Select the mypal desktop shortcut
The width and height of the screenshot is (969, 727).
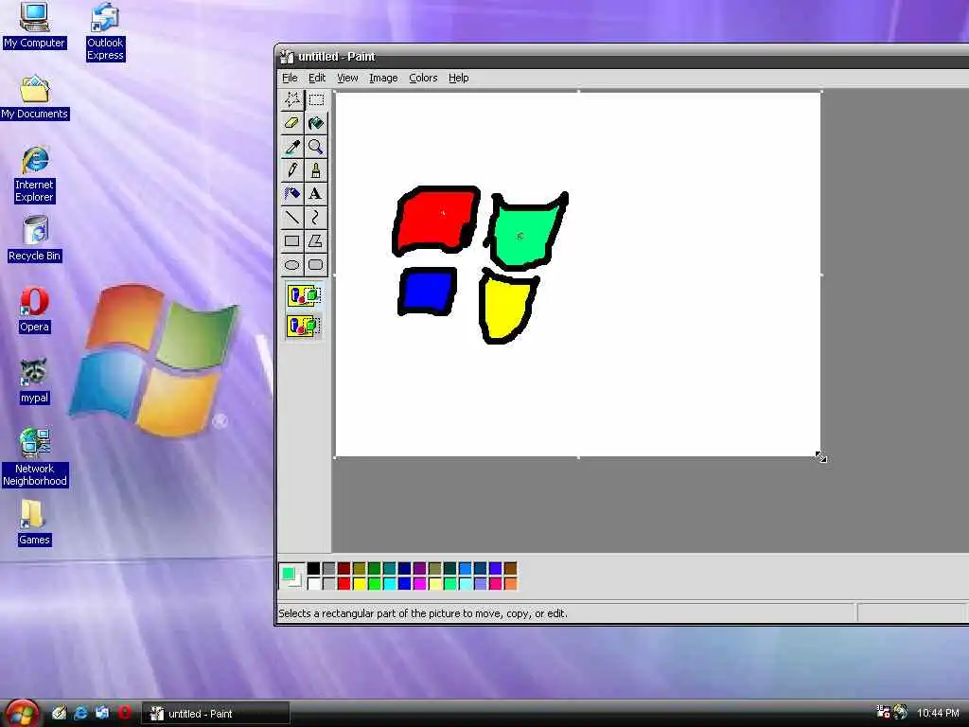(x=34, y=381)
